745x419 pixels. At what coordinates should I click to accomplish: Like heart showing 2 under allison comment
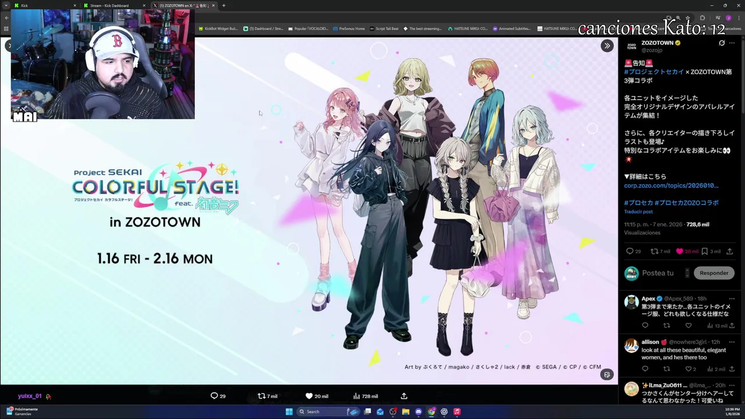(689, 369)
